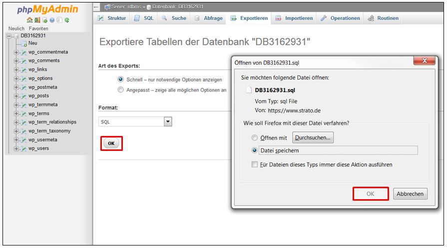447x248 pixels.
Task: Collapse the DB3162931 database tree node
Action: [9, 36]
